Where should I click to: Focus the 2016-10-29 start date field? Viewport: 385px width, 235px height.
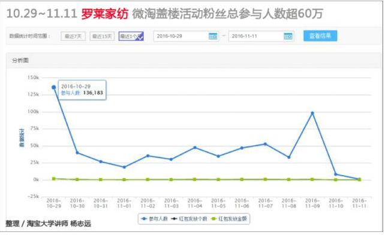(x=186, y=37)
